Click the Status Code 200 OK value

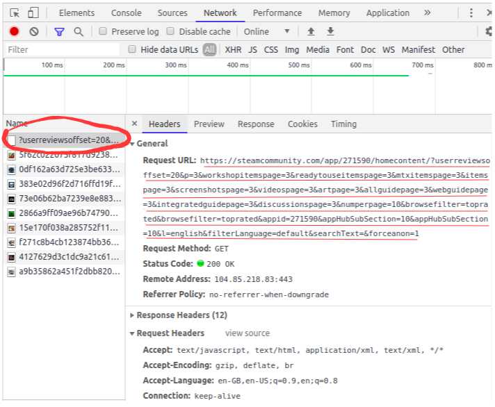pyautogui.click(x=220, y=264)
